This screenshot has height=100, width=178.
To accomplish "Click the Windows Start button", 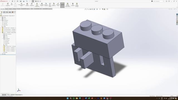I will tap(68, 98).
